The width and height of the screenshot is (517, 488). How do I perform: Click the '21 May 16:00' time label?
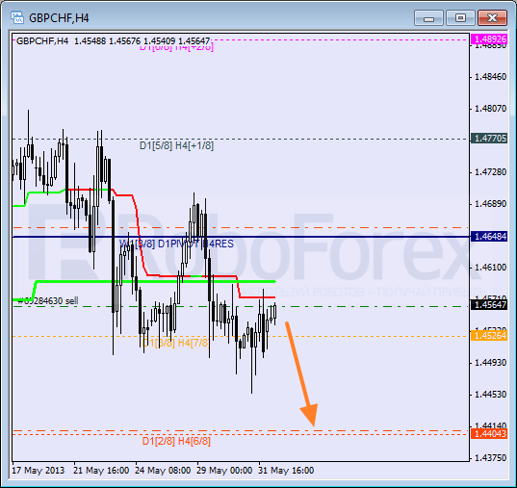click(x=101, y=471)
